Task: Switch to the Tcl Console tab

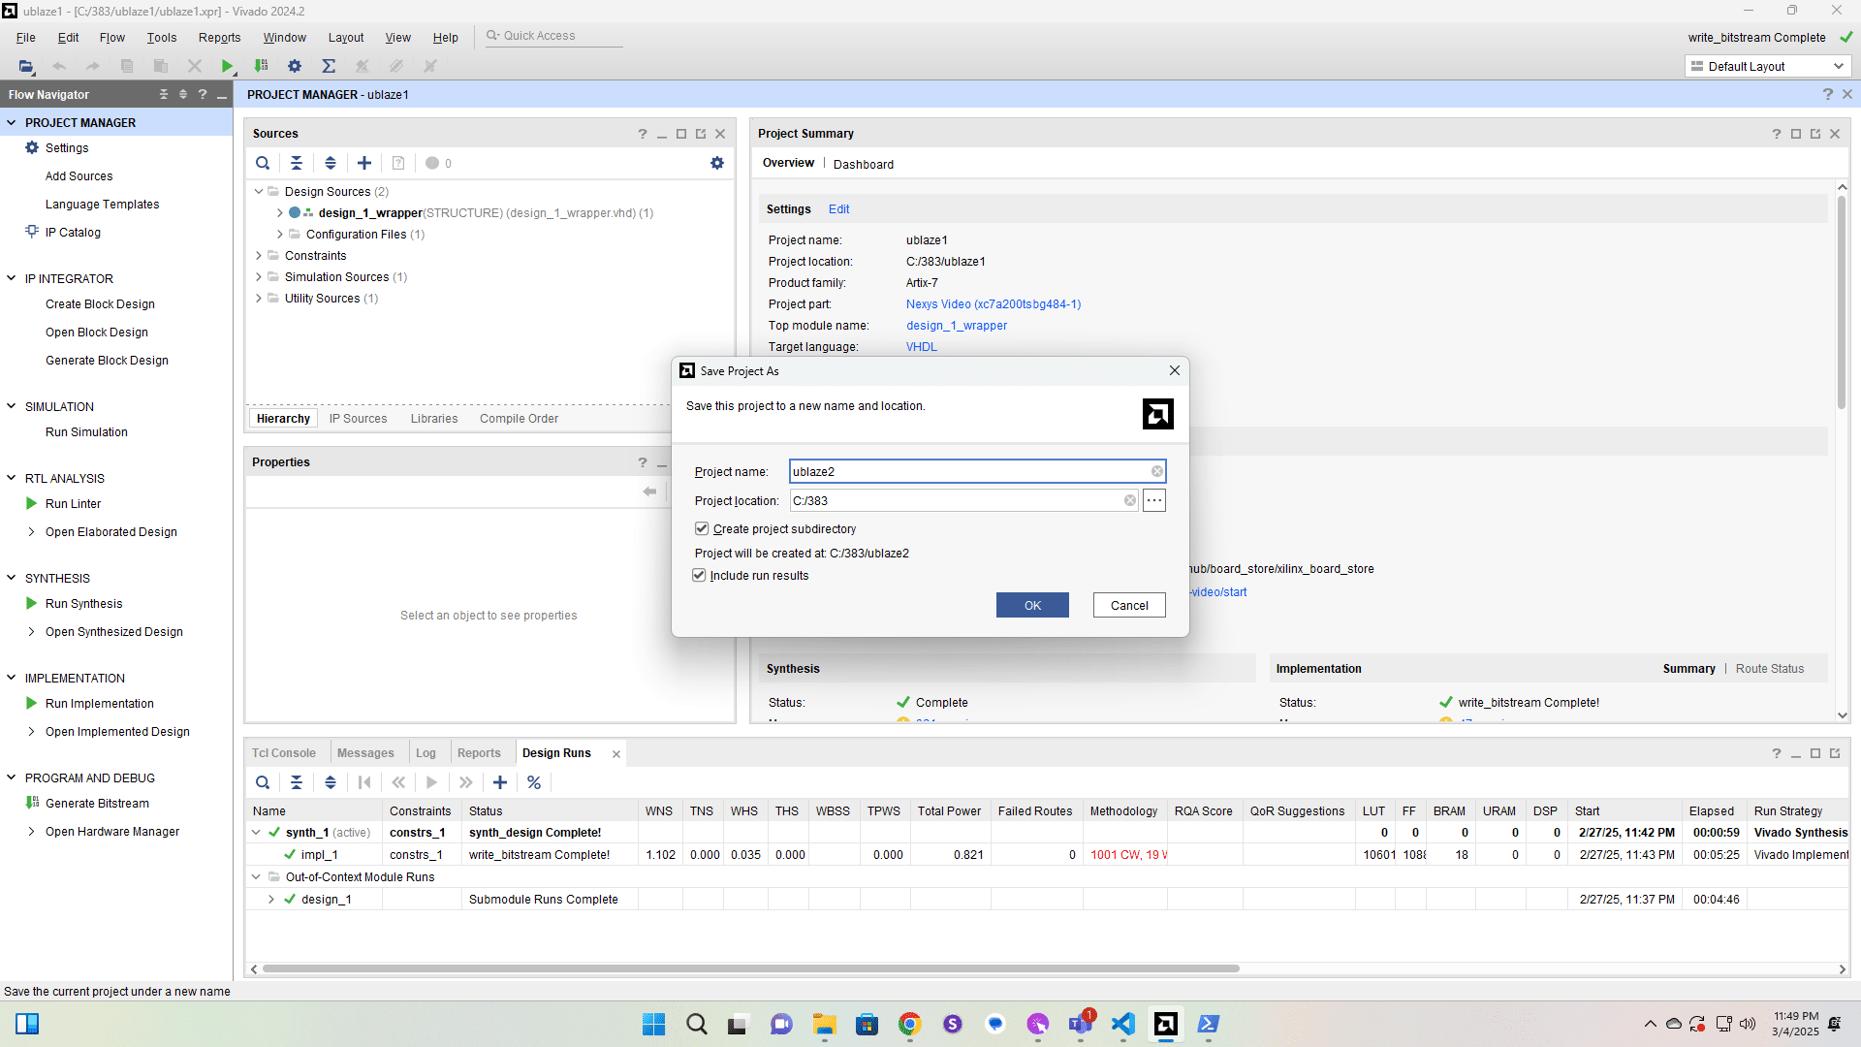Action: click(284, 753)
